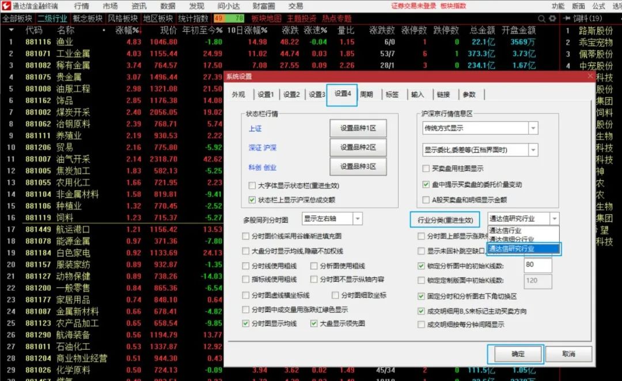Toggle 分时图显示均线 checkbox
Viewport: 622px width, 381px height.
pos(245,323)
